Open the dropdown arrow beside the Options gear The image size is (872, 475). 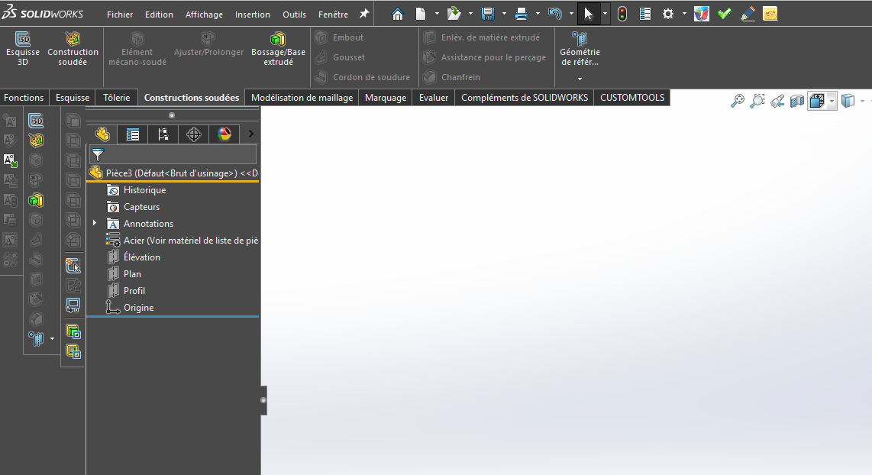point(684,14)
